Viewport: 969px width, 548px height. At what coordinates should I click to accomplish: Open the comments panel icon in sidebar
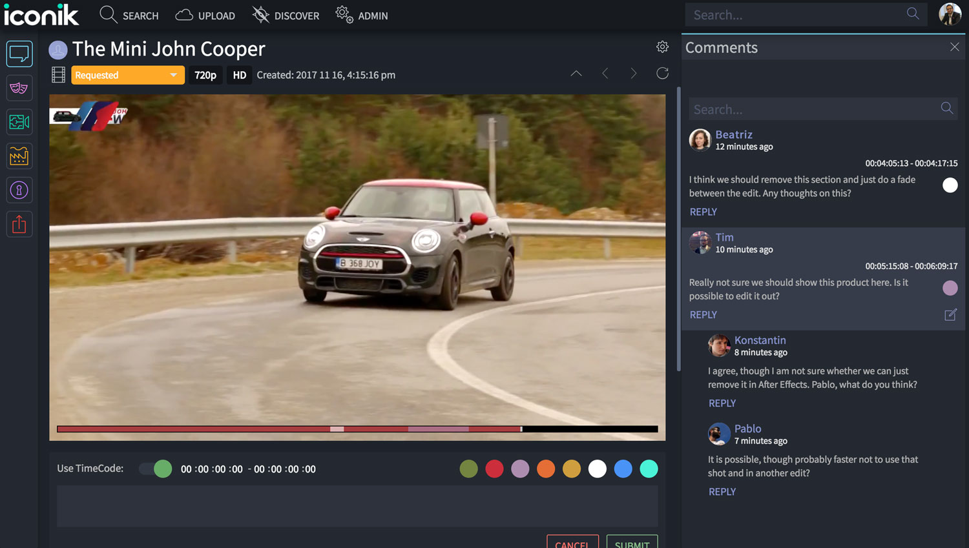(19, 54)
